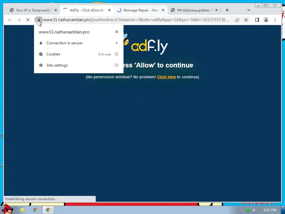Click the green tray status icon
The height and width of the screenshot is (214, 285).
point(248,210)
